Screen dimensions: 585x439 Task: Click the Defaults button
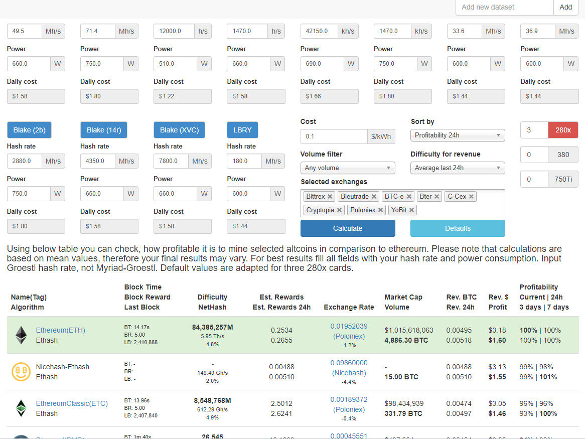pos(458,228)
